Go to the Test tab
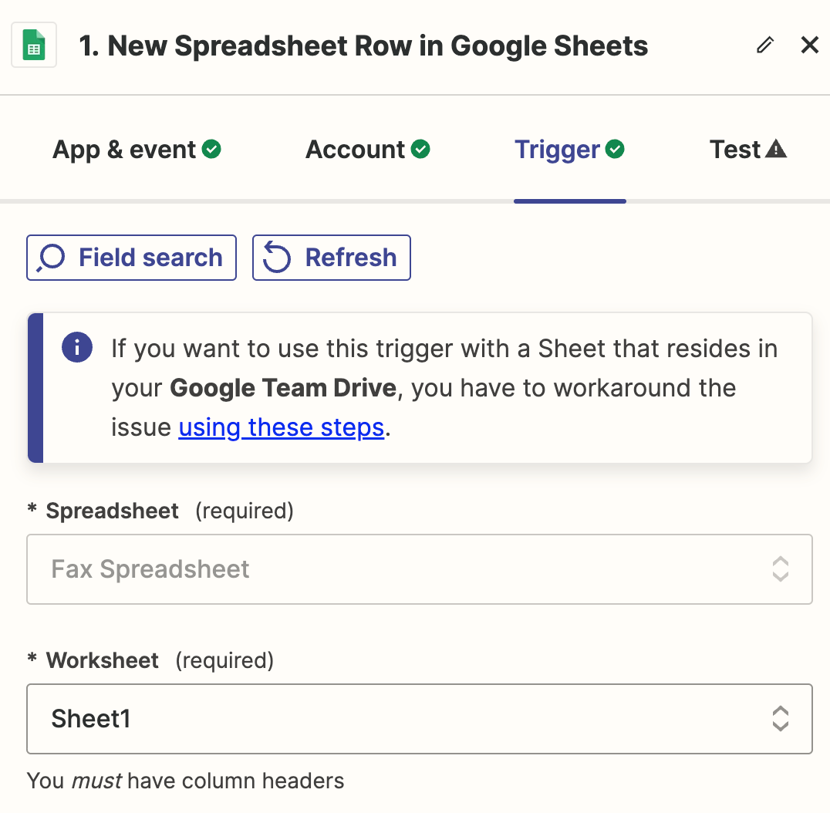The image size is (830, 813). [x=748, y=150]
